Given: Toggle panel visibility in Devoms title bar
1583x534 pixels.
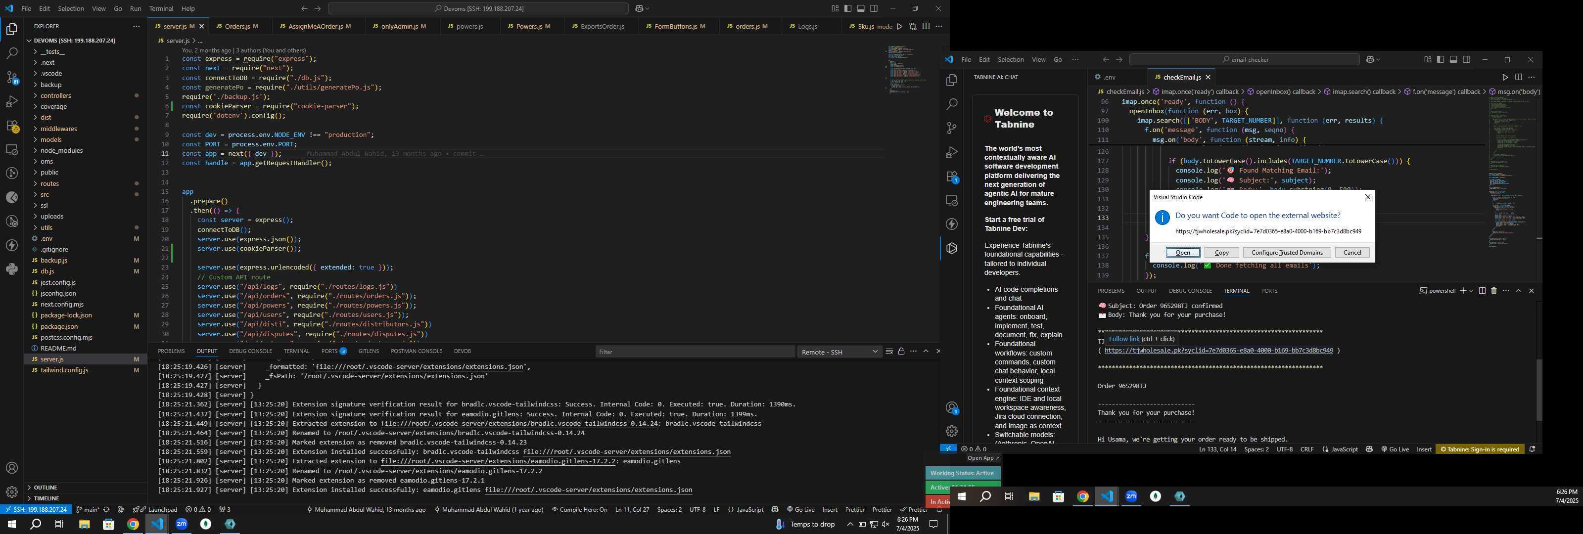Looking at the screenshot, I should [861, 8].
